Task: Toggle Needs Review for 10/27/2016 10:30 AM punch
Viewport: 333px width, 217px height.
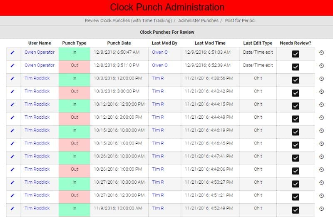Action: tap(296, 184)
